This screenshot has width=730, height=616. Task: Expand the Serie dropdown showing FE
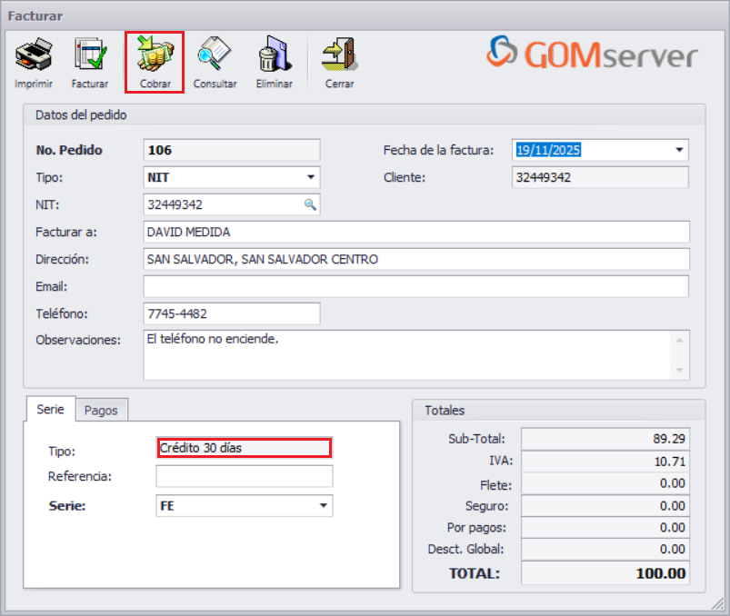click(323, 506)
